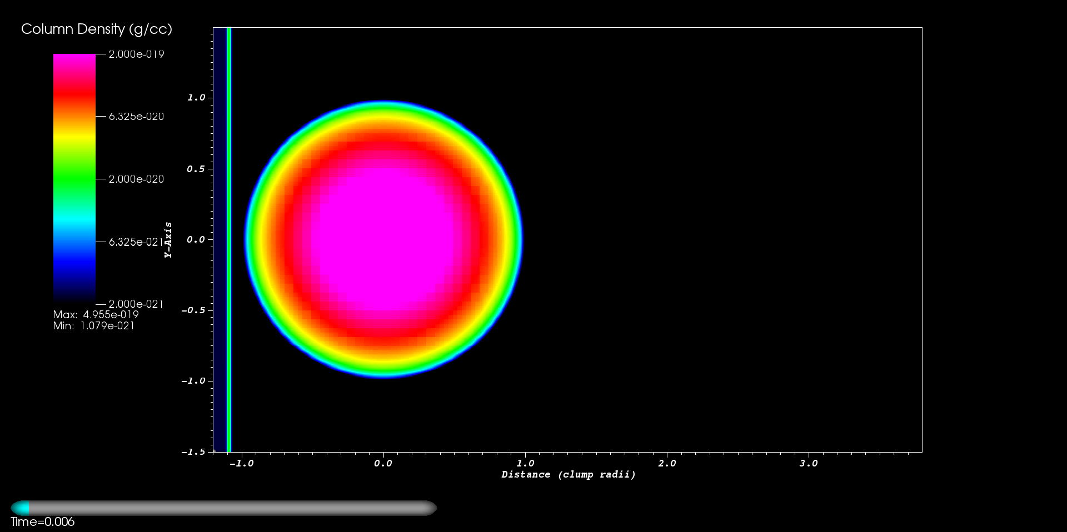1067x532 pixels.
Task: Click the '2.000e-020' legend label
Action: (136, 179)
